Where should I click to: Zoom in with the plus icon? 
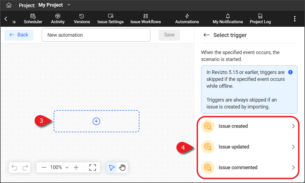point(76,168)
